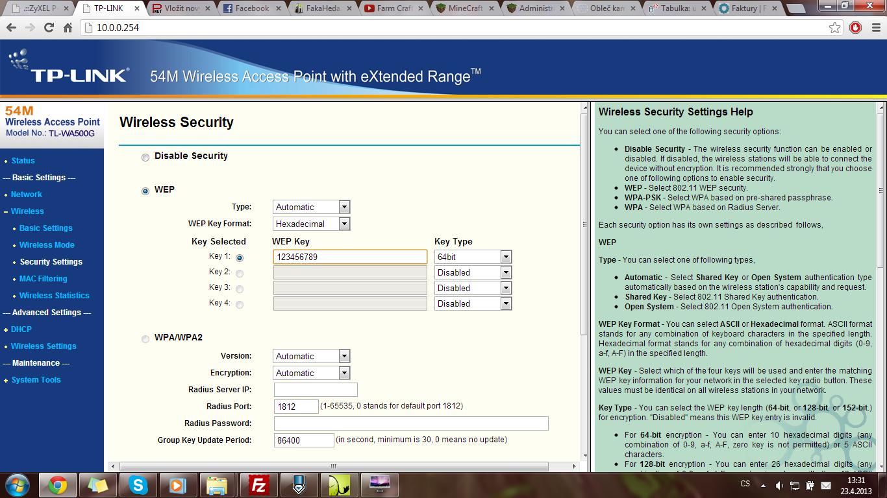
Task: Open Windows Explorer folder icon in taskbar
Action: (x=218, y=485)
